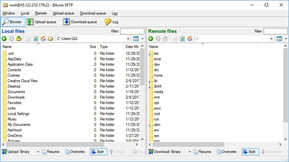
Task: Select the Creative Cloud Files folder
Action: coord(22,81)
